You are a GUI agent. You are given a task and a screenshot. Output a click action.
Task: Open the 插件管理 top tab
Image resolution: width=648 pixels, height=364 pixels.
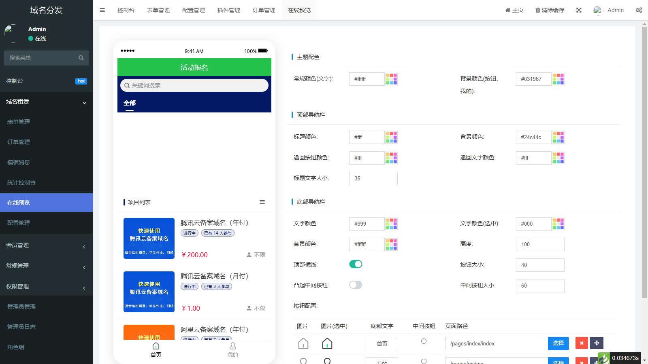click(228, 10)
